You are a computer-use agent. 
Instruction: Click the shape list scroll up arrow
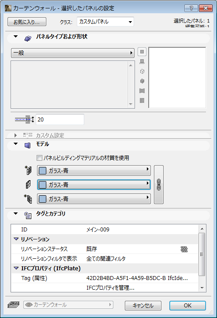click(131, 65)
